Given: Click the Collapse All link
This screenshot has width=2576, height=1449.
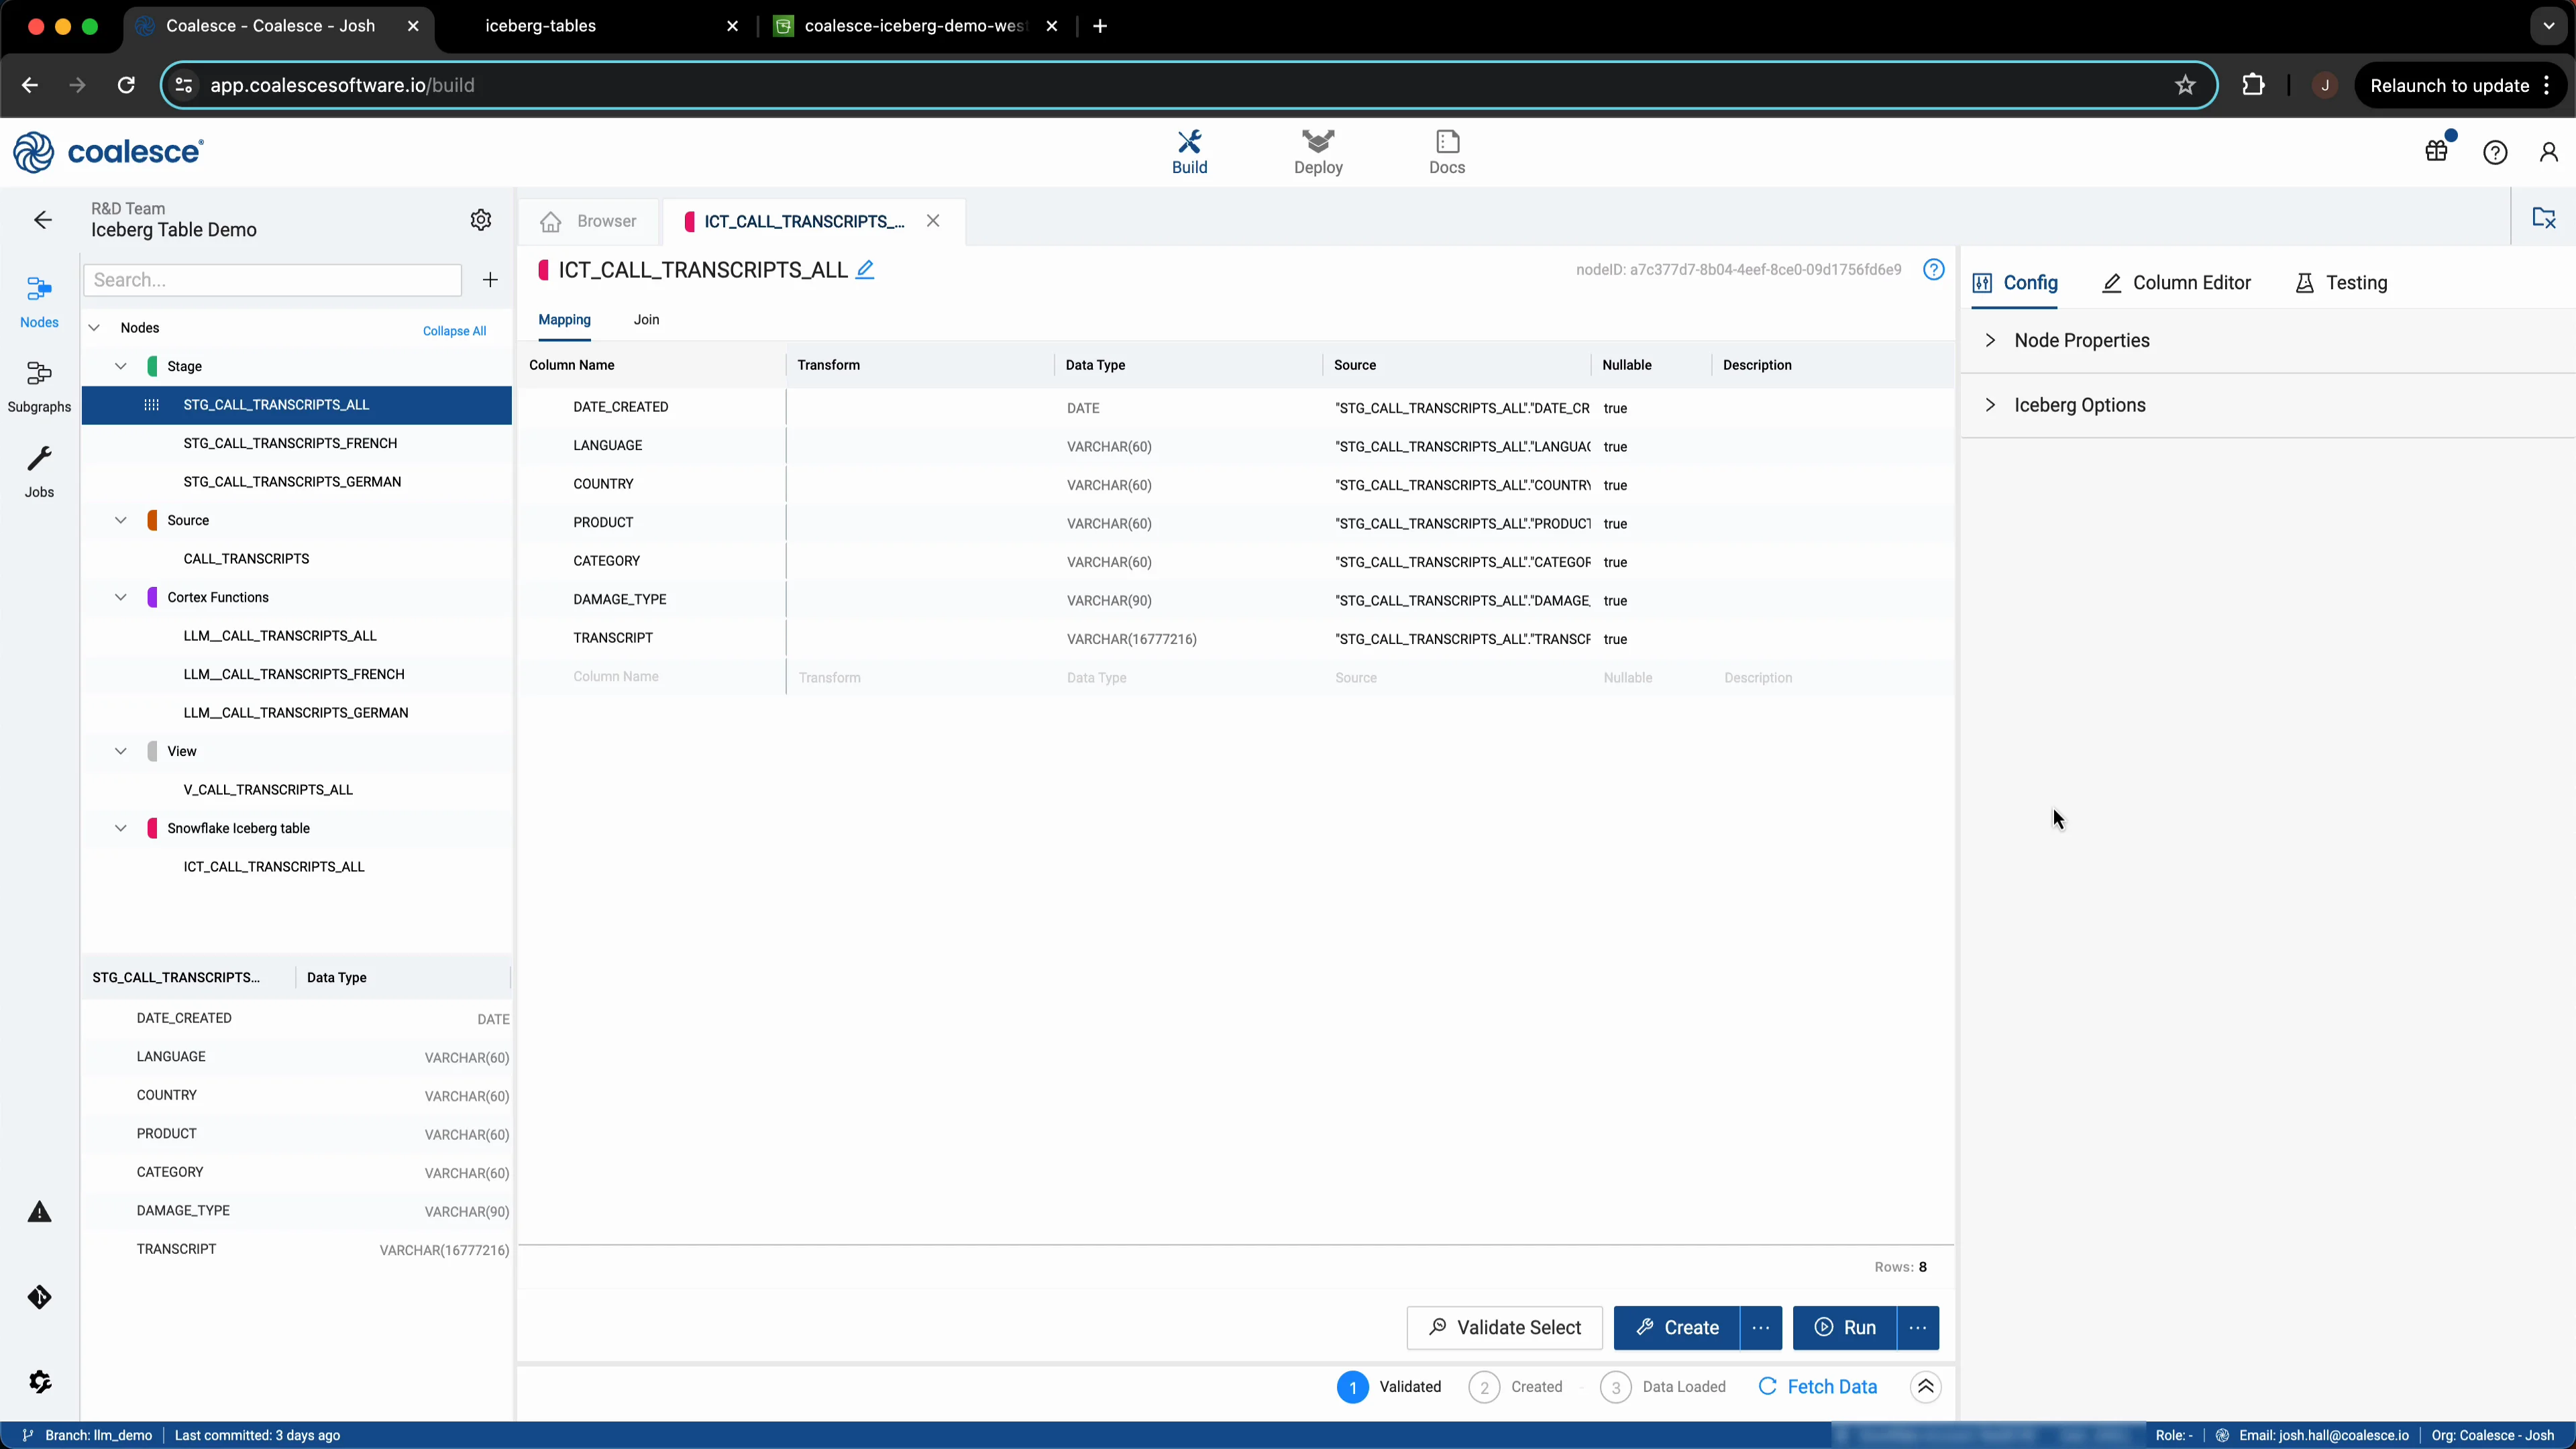Looking at the screenshot, I should tap(454, 331).
